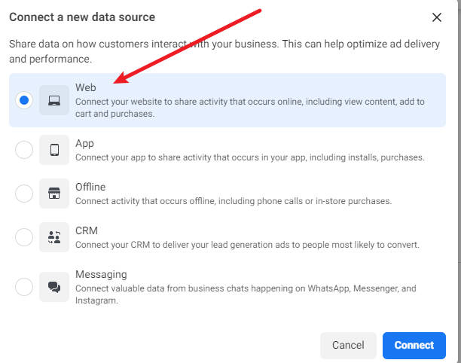Close the data source dialog with X
This screenshot has width=461, height=363.
[x=436, y=17]
